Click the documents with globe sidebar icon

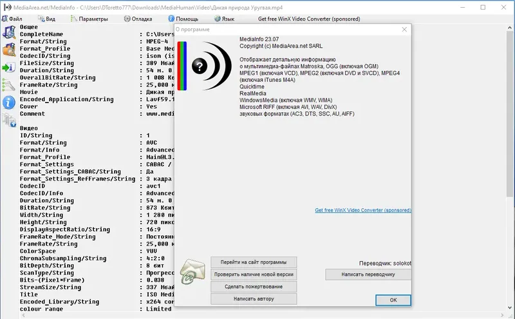point(9,120)
